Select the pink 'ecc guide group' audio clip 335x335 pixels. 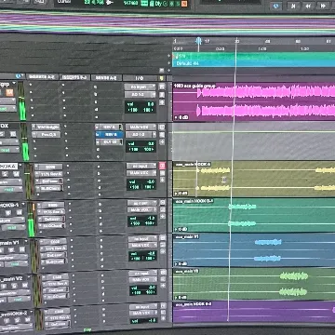254,100
